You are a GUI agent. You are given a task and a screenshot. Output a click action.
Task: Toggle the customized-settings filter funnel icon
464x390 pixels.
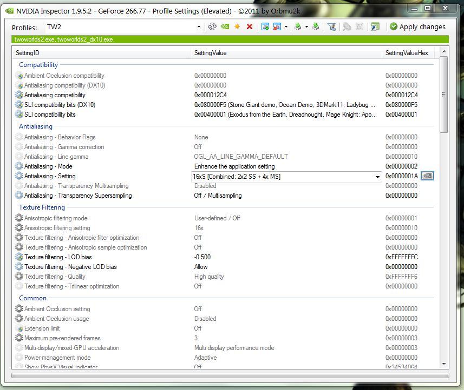[332, 27]
